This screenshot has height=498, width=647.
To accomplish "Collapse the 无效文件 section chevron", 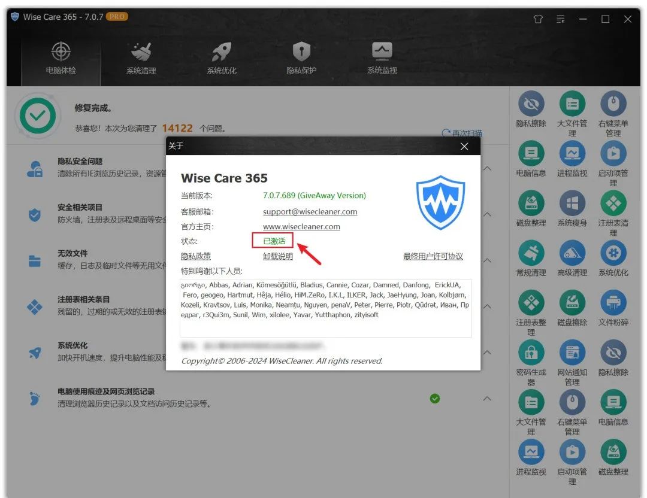I will coord(487,260).
